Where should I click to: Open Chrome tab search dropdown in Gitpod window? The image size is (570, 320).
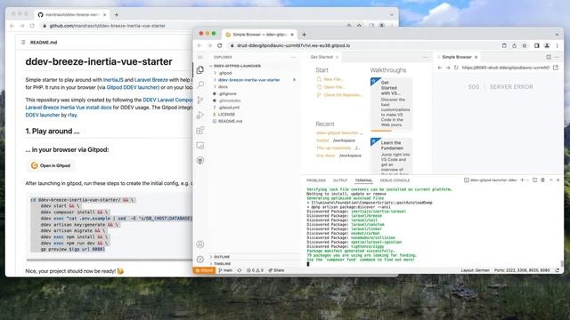(x=557, y=35)
